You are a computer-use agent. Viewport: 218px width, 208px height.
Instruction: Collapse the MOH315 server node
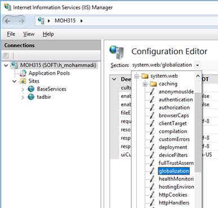[x=6, y=65]
